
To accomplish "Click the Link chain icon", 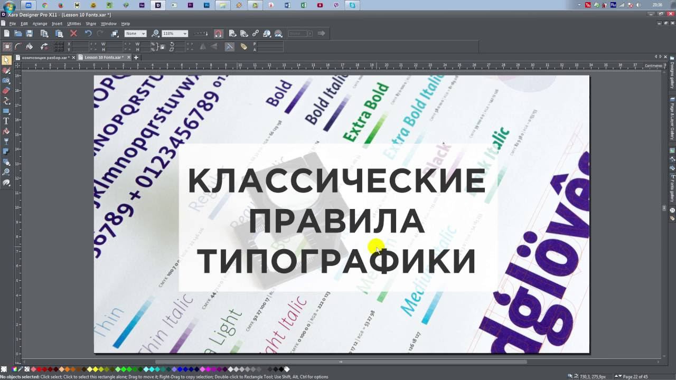I will pos(256,33).
